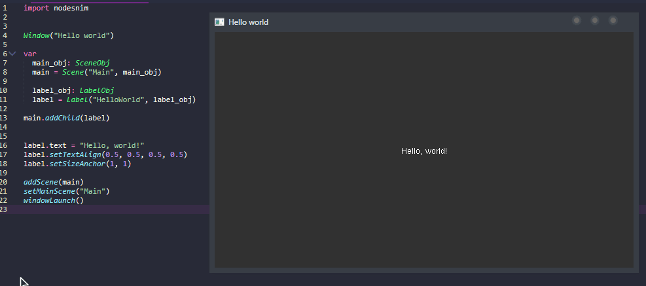
Task: Place cursor on windowLaunch call
Action: point(49,200)
